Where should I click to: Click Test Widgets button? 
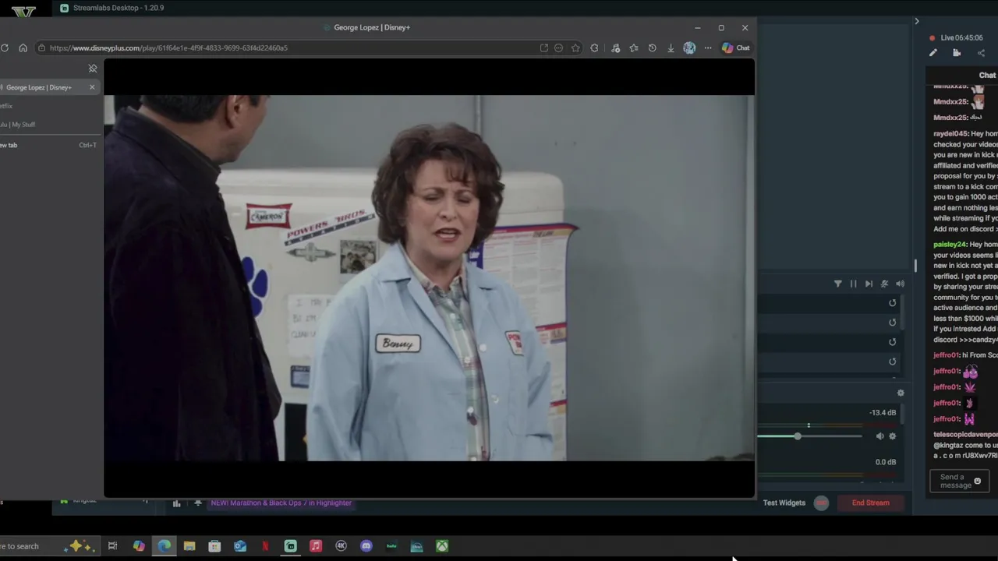(784, 503)
